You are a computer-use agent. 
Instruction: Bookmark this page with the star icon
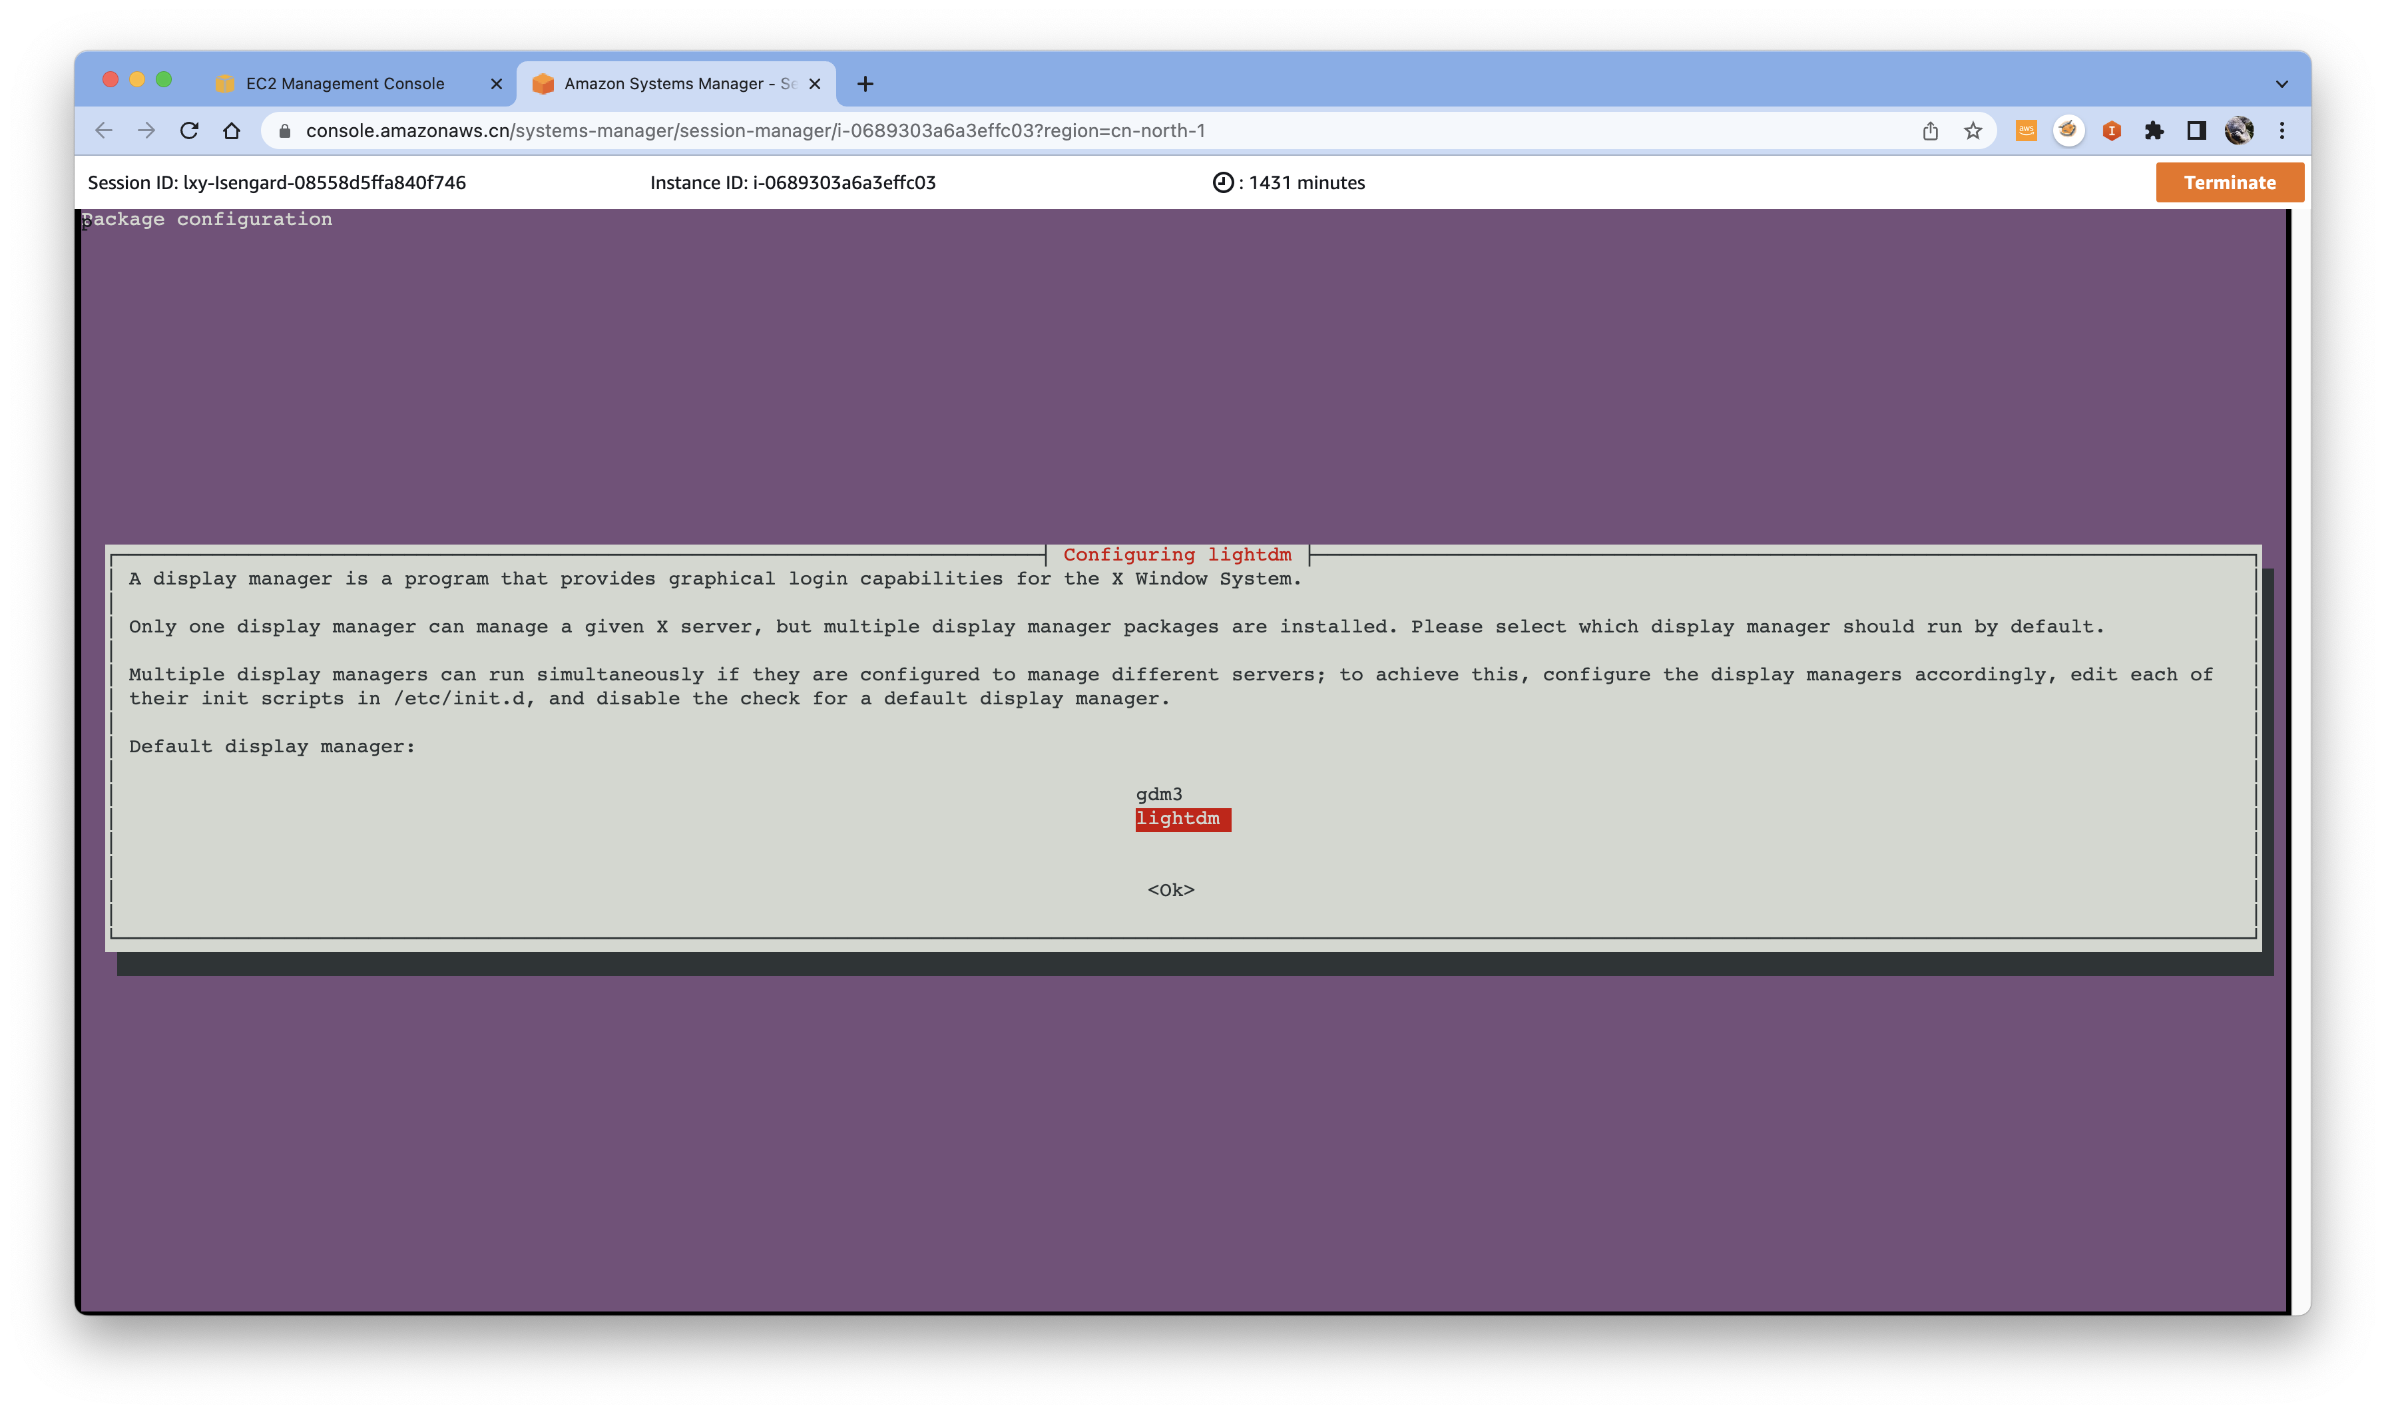point(1973,130)
